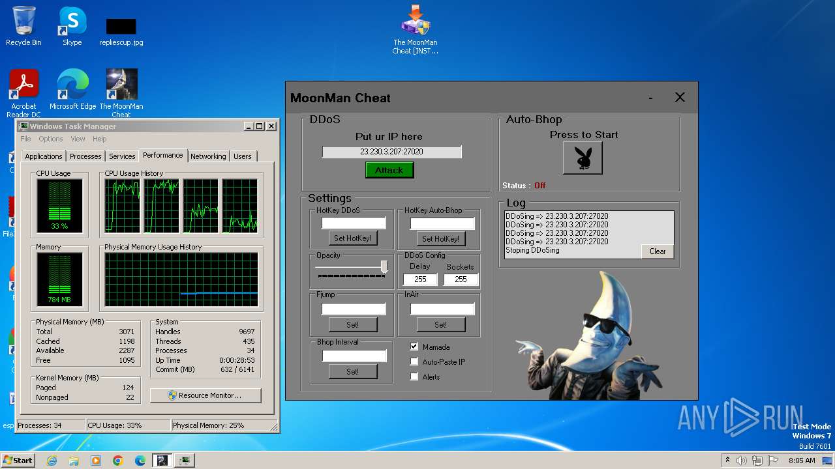Viewport: 835px width, 469px height.
Task: Click Set! under InAir
Action: point(440,324)
